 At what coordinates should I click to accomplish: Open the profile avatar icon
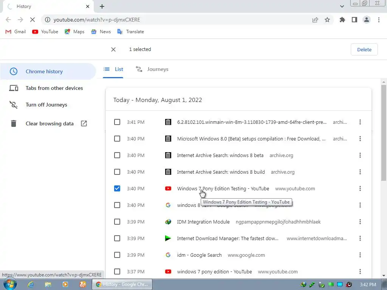(x=367, y=20)
